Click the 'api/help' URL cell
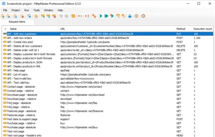215x137 pixels. (65, 70)
